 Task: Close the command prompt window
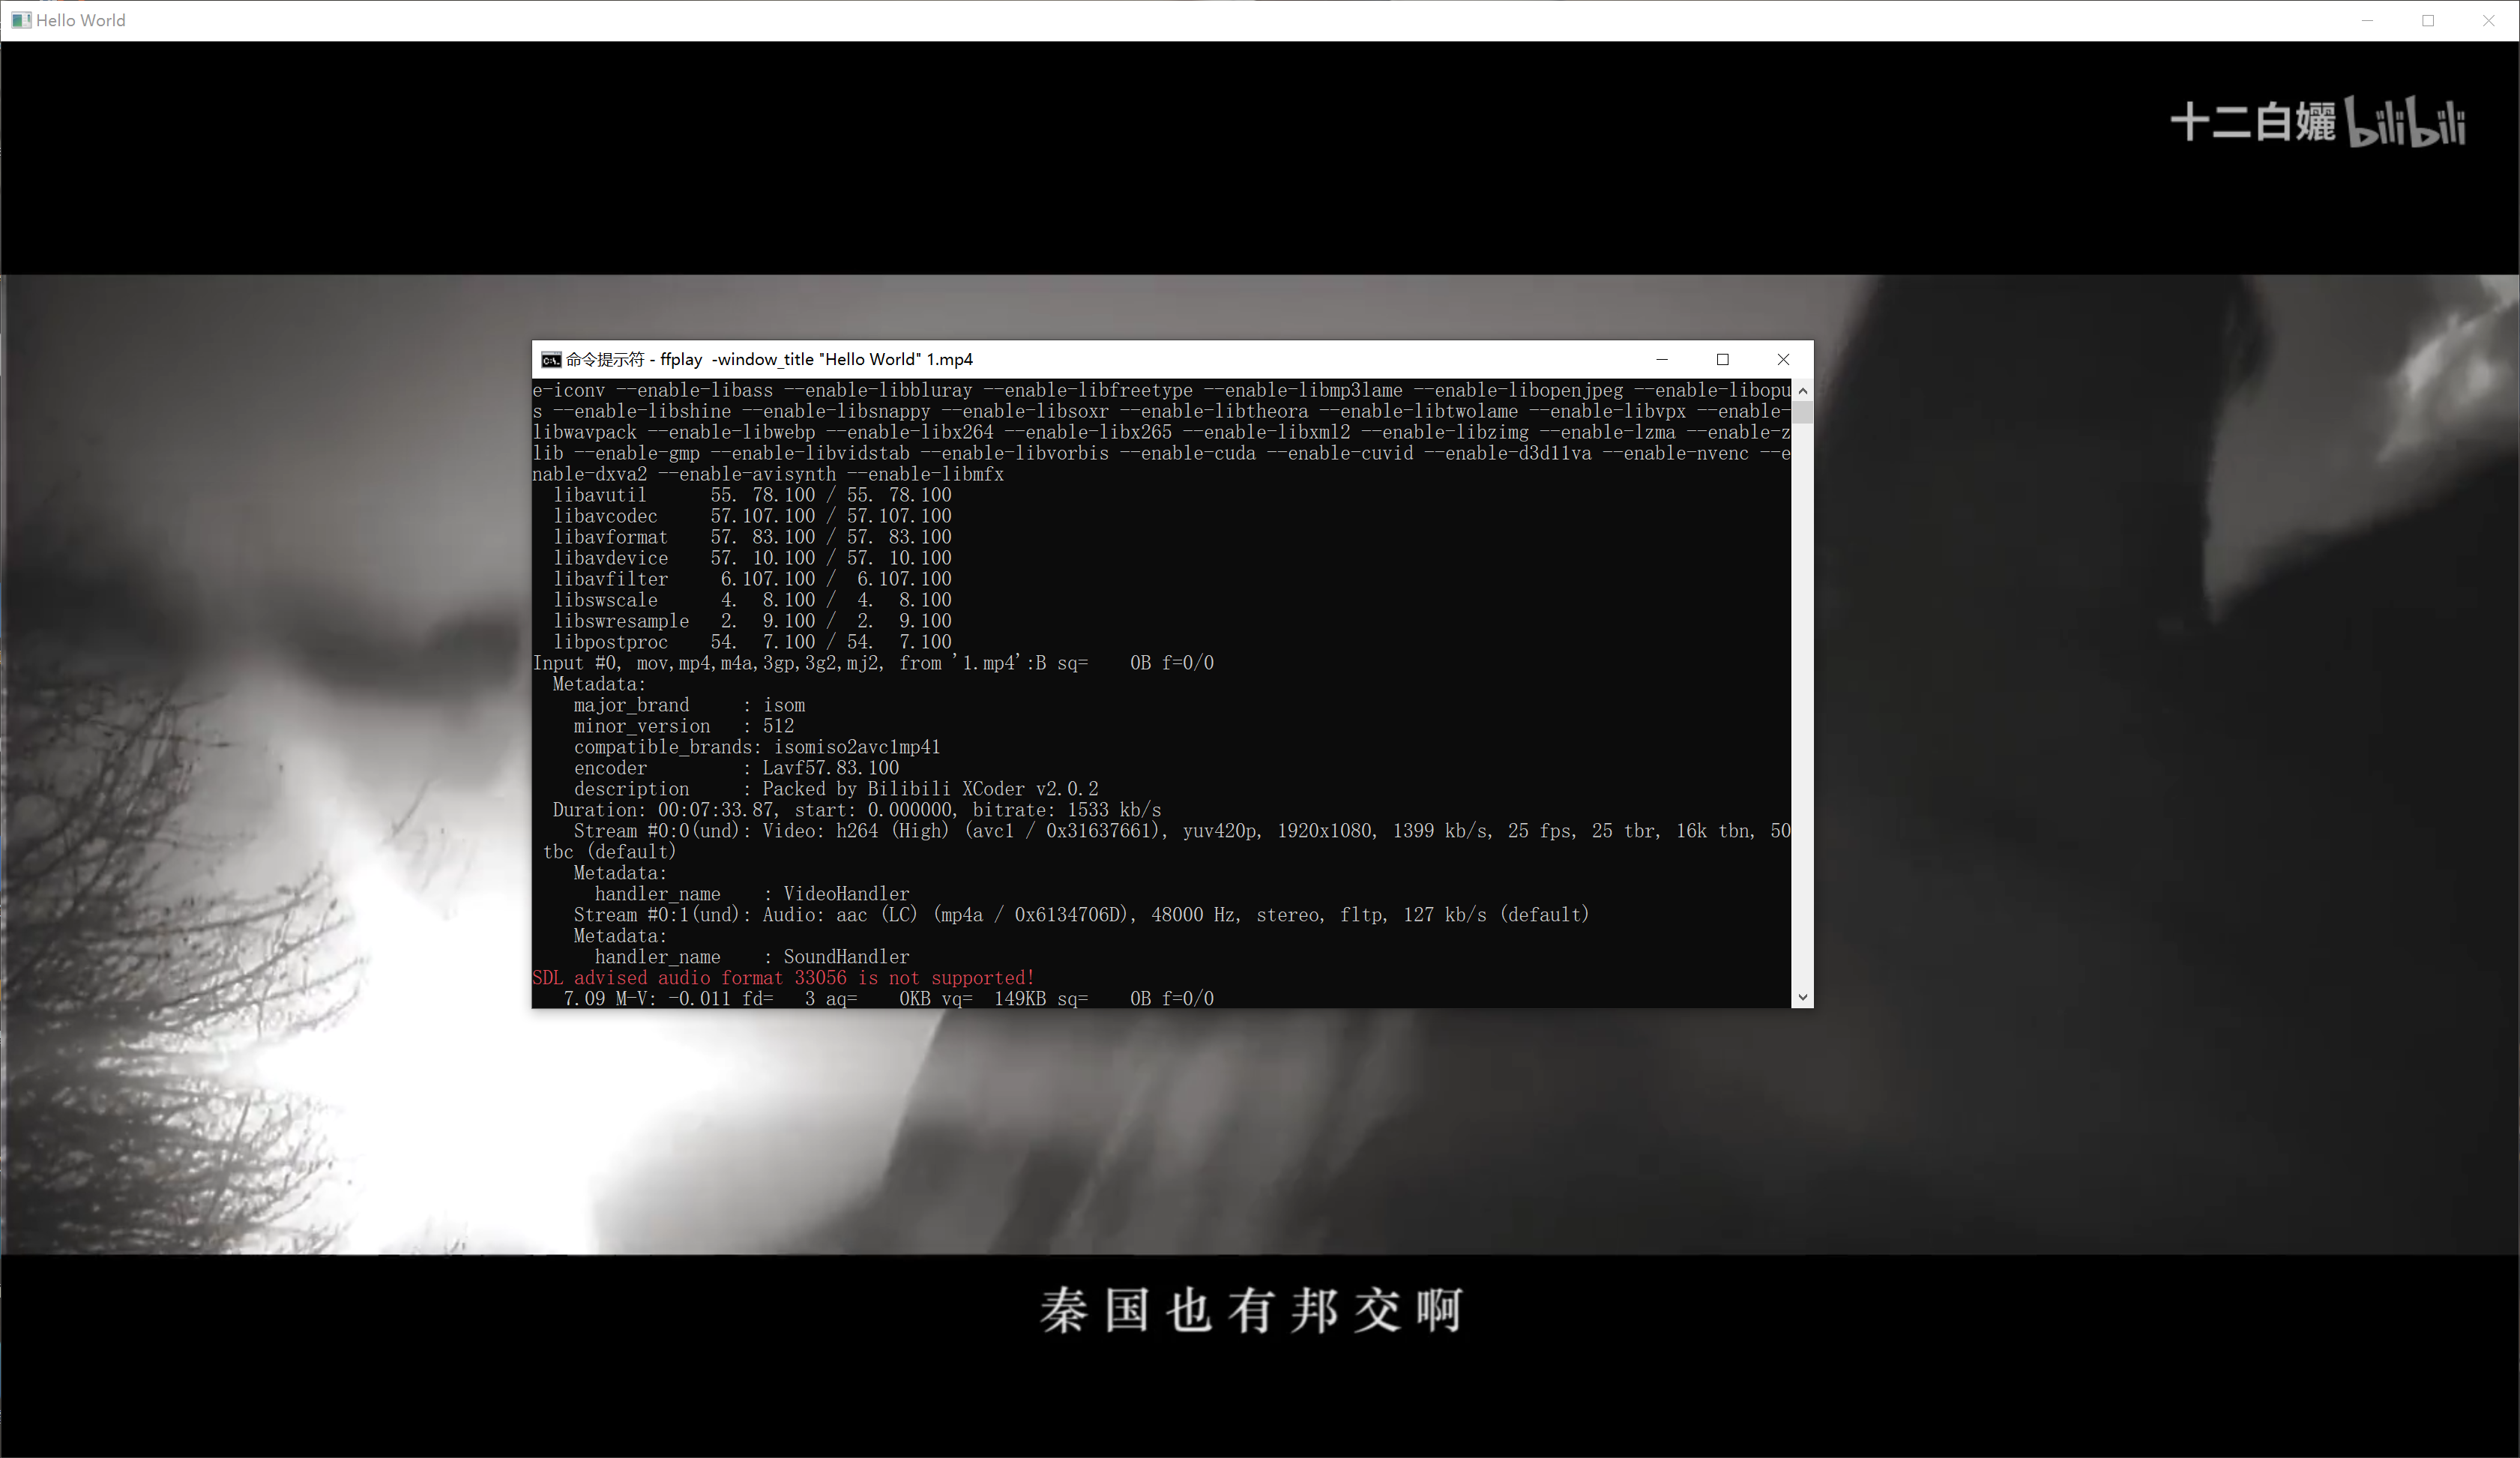[x=1784, y=359]
